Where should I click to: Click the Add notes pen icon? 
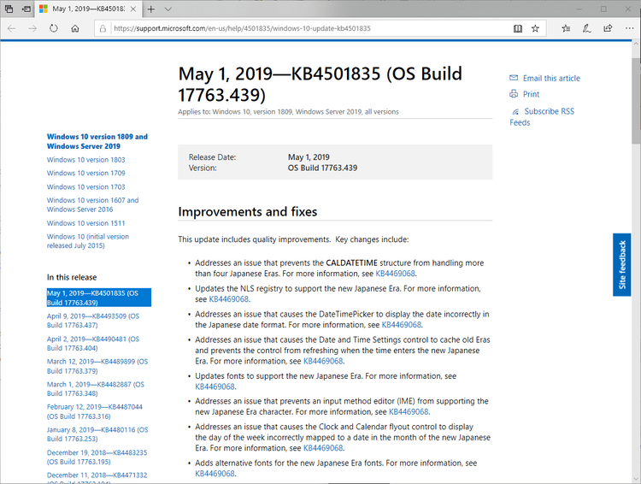click(x=586, y=28)
